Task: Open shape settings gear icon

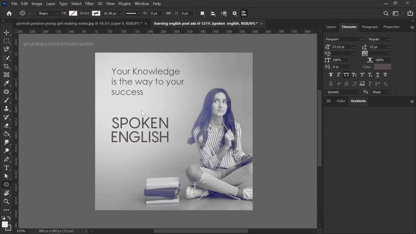Action: tap(235, 13)
